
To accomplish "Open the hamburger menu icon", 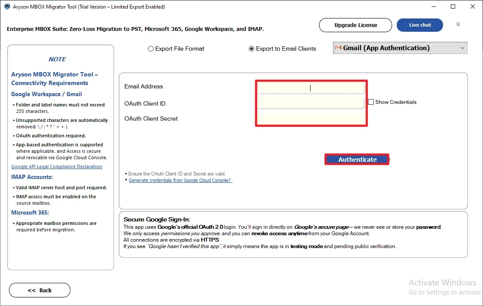I will (458, 24).
